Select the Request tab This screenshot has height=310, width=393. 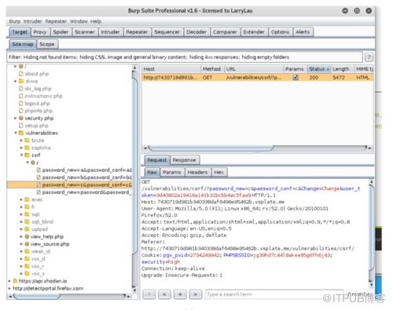[x=156, y=160]
